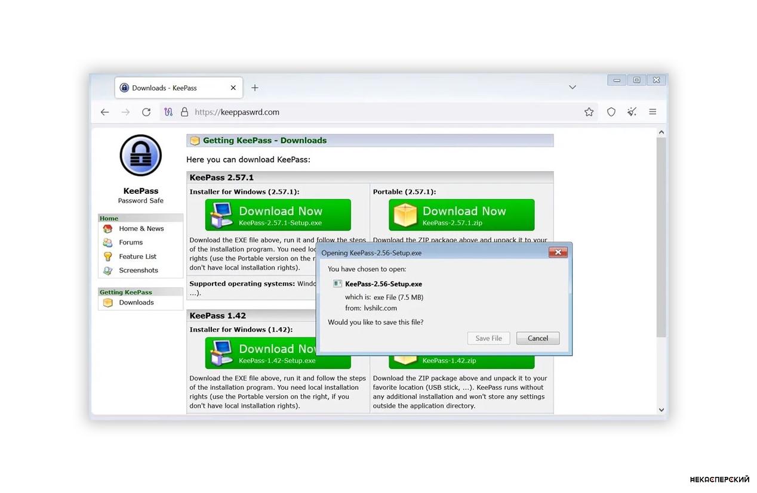Viewport: 757px width, 493px height.
Task: Open Forums sidebar link
Action: tap(131, 243)
